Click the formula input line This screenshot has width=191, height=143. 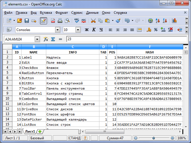[x=126, y=39]
